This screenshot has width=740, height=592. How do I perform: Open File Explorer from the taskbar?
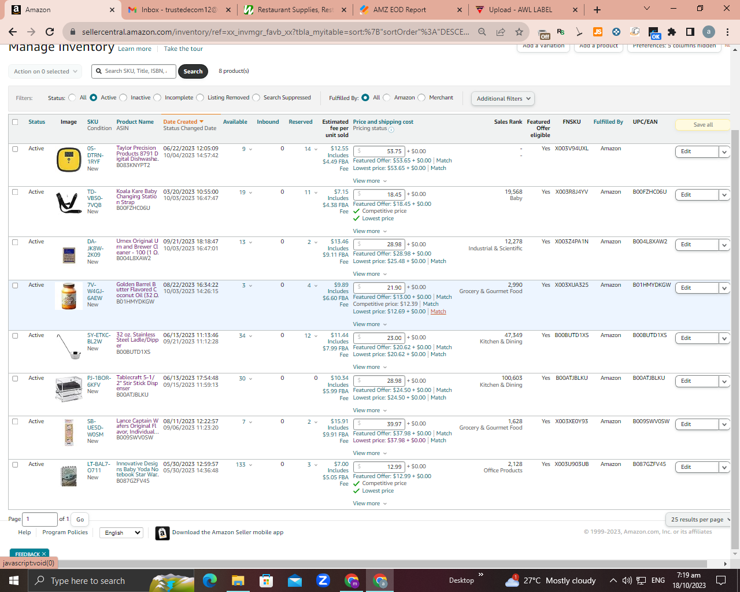tap(238, 580)
